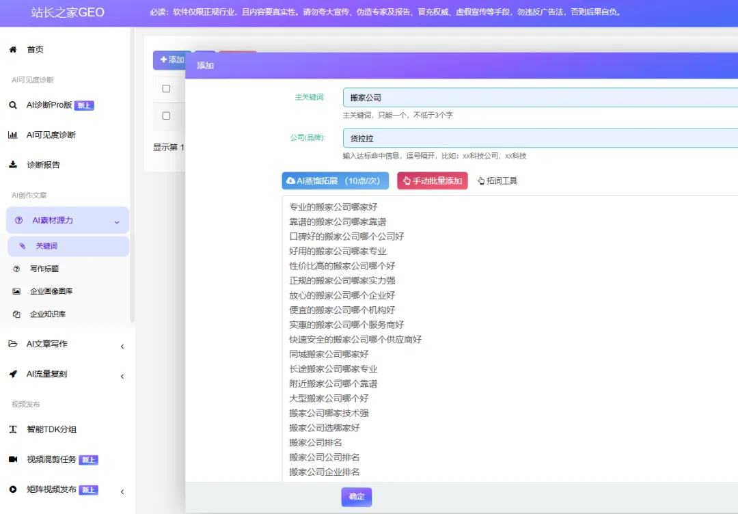The height and width of the screenshot is (514, 738).
Task: Click the sidebar vertical scrollbar
Action: pyautogui.click(x=133, y=175)
